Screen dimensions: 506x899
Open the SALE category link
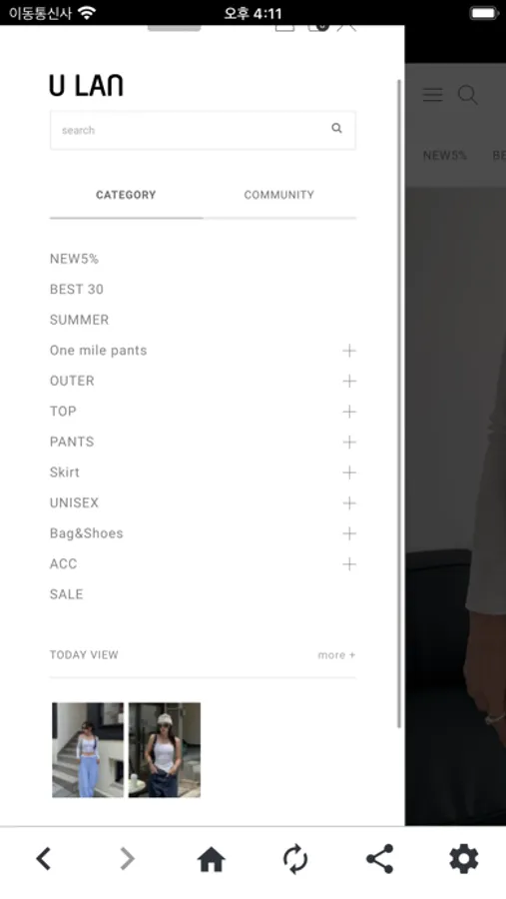click(67, 594)
